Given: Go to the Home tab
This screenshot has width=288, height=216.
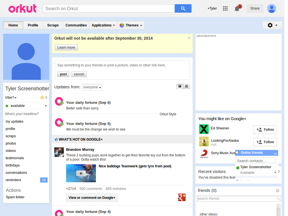Looking at the screenshot, I should 13,25.
